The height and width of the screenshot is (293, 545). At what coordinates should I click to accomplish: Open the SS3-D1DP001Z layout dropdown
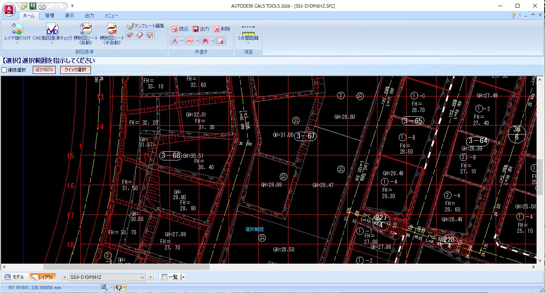(x=143, y=277)
